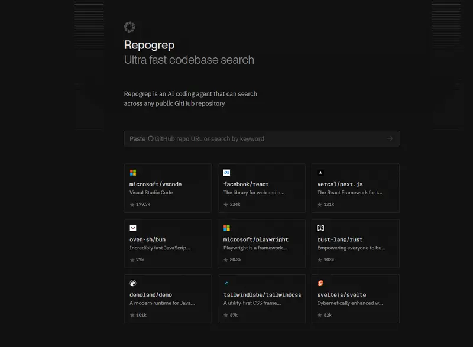The width and height of the screenshot is (473, 347).
Task: Open the microsoft/vscode repository title
Action: (x=155, y=184)
